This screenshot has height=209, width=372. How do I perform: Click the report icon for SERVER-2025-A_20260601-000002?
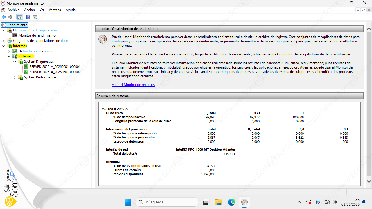pyautogui.click(x=26, y=72)
